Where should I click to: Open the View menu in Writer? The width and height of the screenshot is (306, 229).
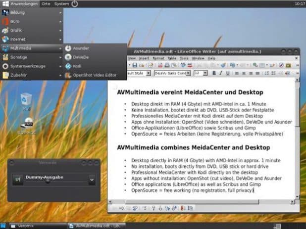coord(132,58)
